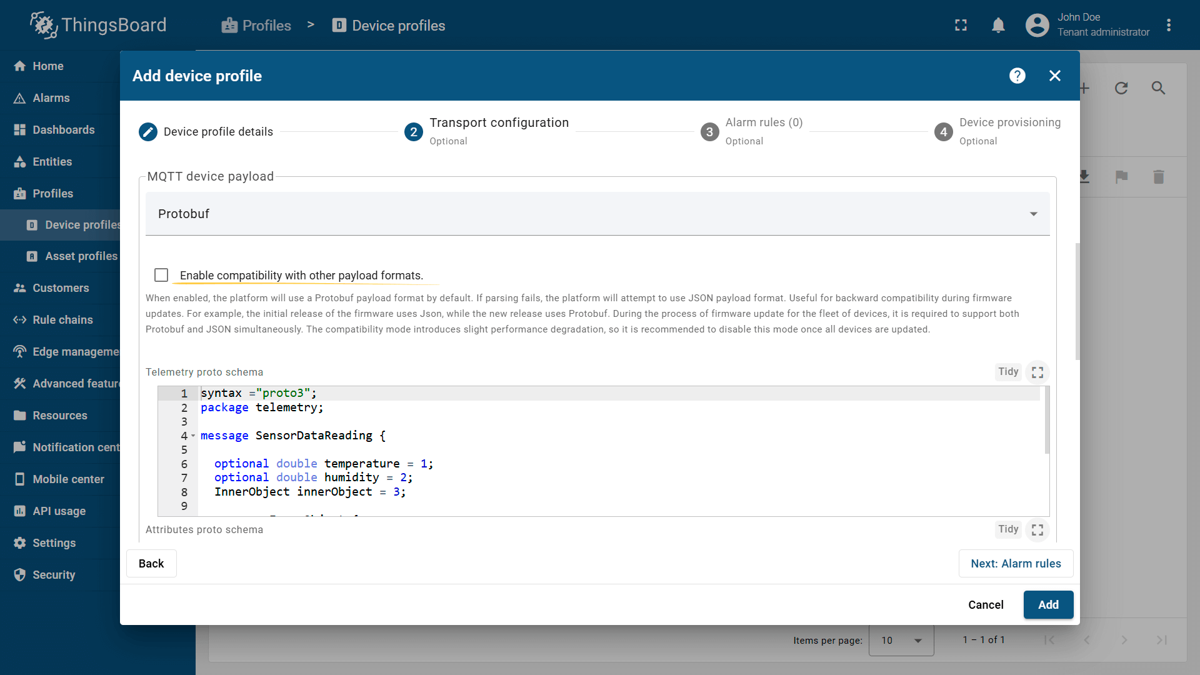Screen dimensions: 1200x675
Task: Expand Attributes proto schema editor to fullscreen
Action: [x=1037, y=530]
